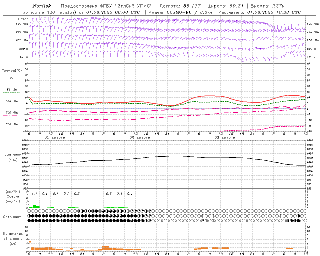Screen dimensions: 320x256
Task: Click the 0.3 precipitation value
Action: tap(109, 194)
